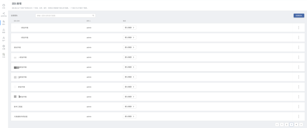Open more options for 测试环境 row
This screenshot has height=128, width=307.
click(298, 47)
